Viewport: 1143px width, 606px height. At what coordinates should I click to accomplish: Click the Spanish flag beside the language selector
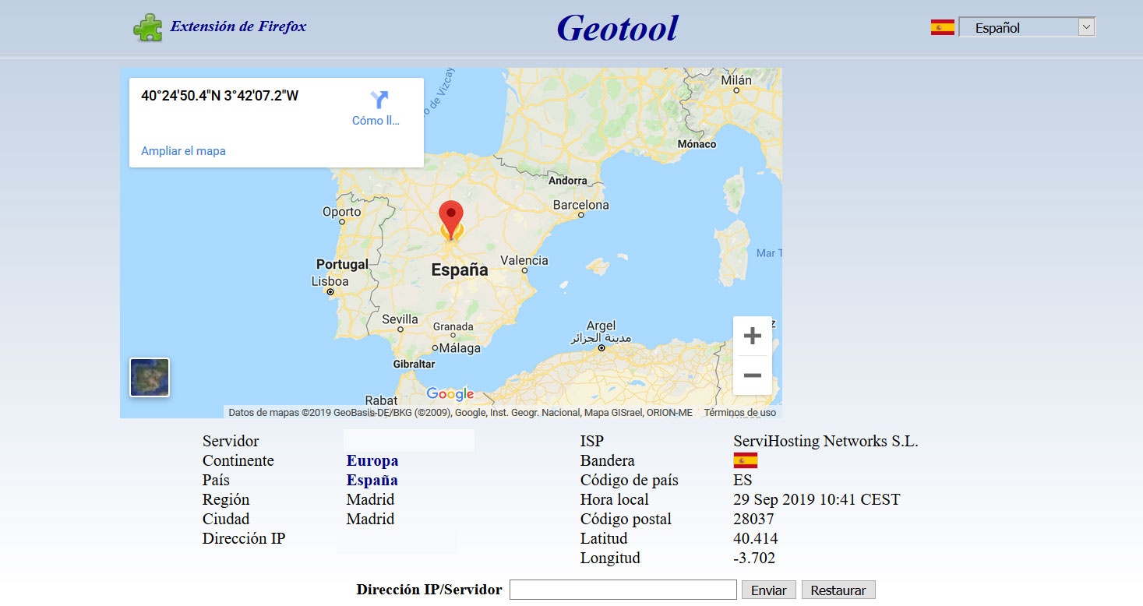tap(942, 27)
